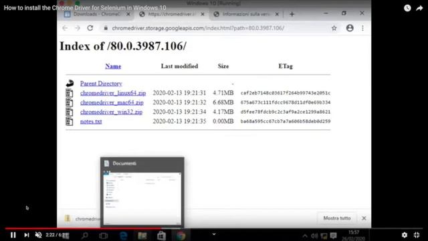Unmute the video player volume
This screenshot has width=428, height=241.
coord(39,235)
